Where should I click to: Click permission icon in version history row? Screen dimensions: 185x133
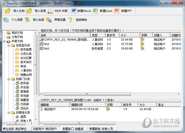coord(108,109)
